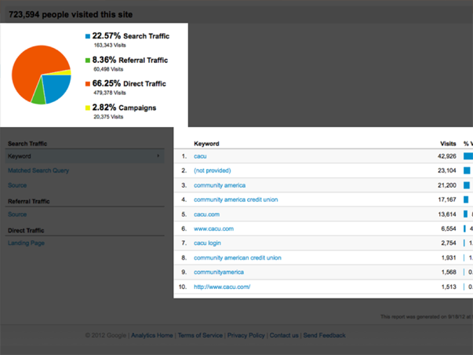
Task: Click the 23,104 visits value
Action: pyautogui.click(x=447, y=170)
